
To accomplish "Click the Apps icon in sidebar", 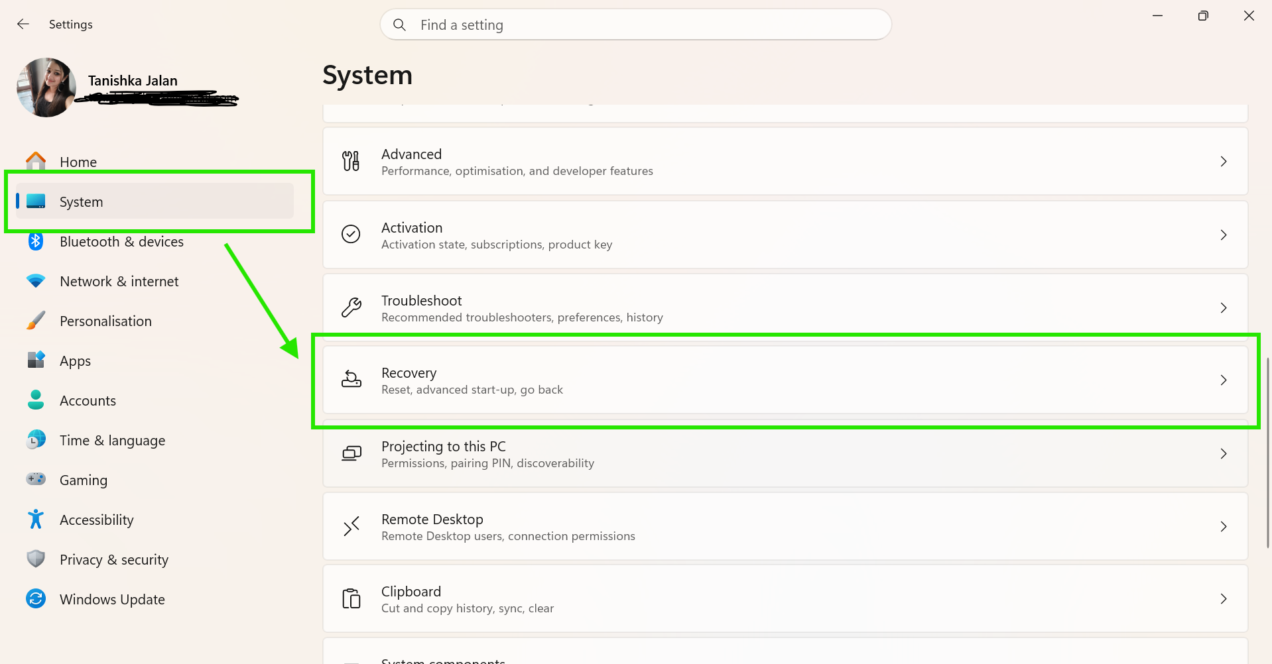I will pos(36,360).
